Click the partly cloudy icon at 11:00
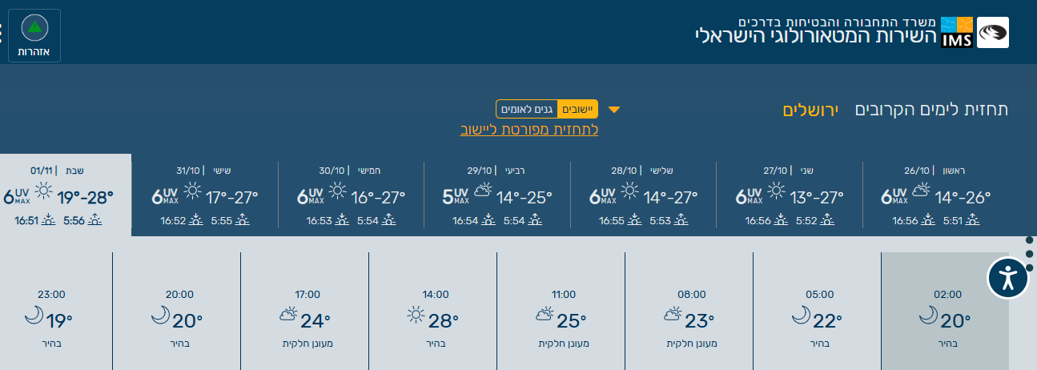This screenshot has height=370, width=1037. click(x=544, y=315)
